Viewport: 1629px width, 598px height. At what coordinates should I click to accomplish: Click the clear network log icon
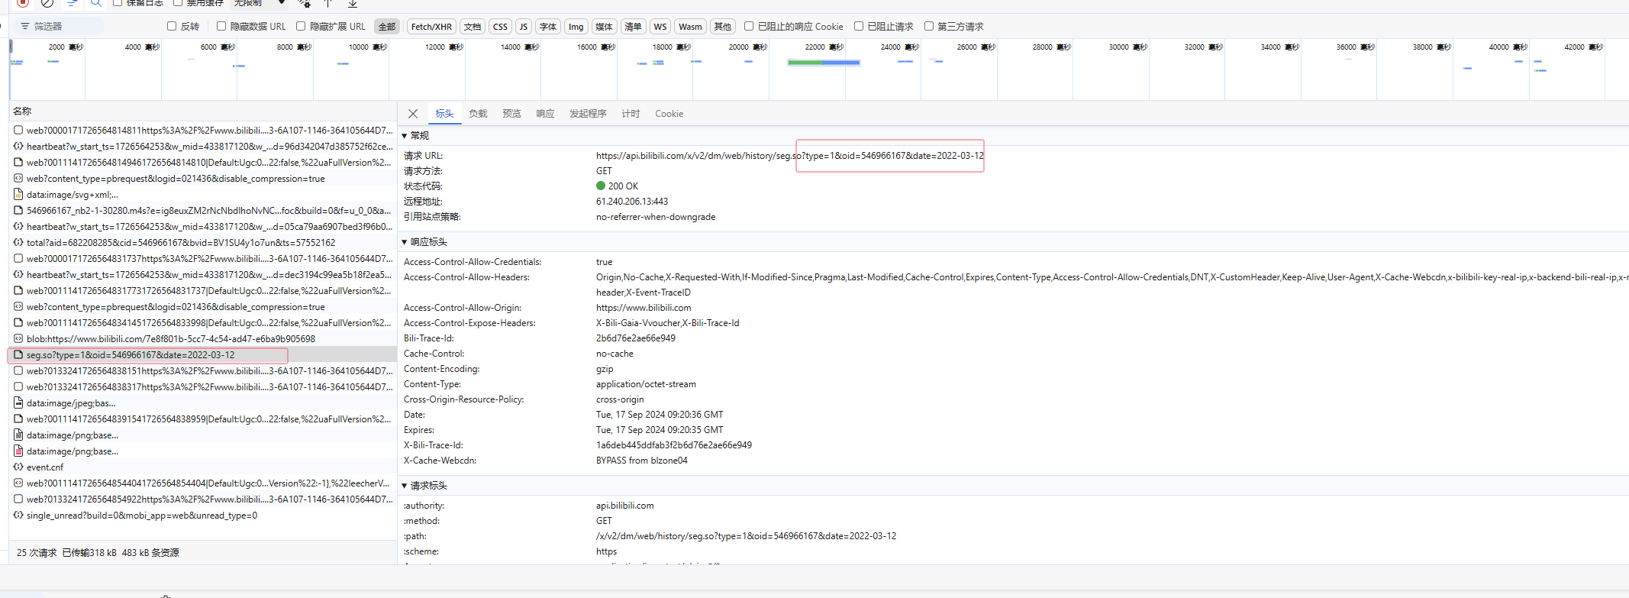point(47,3)
